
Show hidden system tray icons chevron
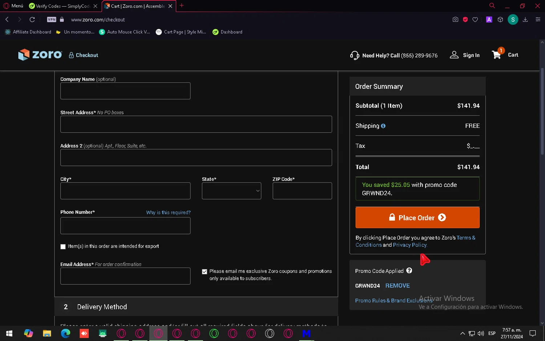(462, 333)
